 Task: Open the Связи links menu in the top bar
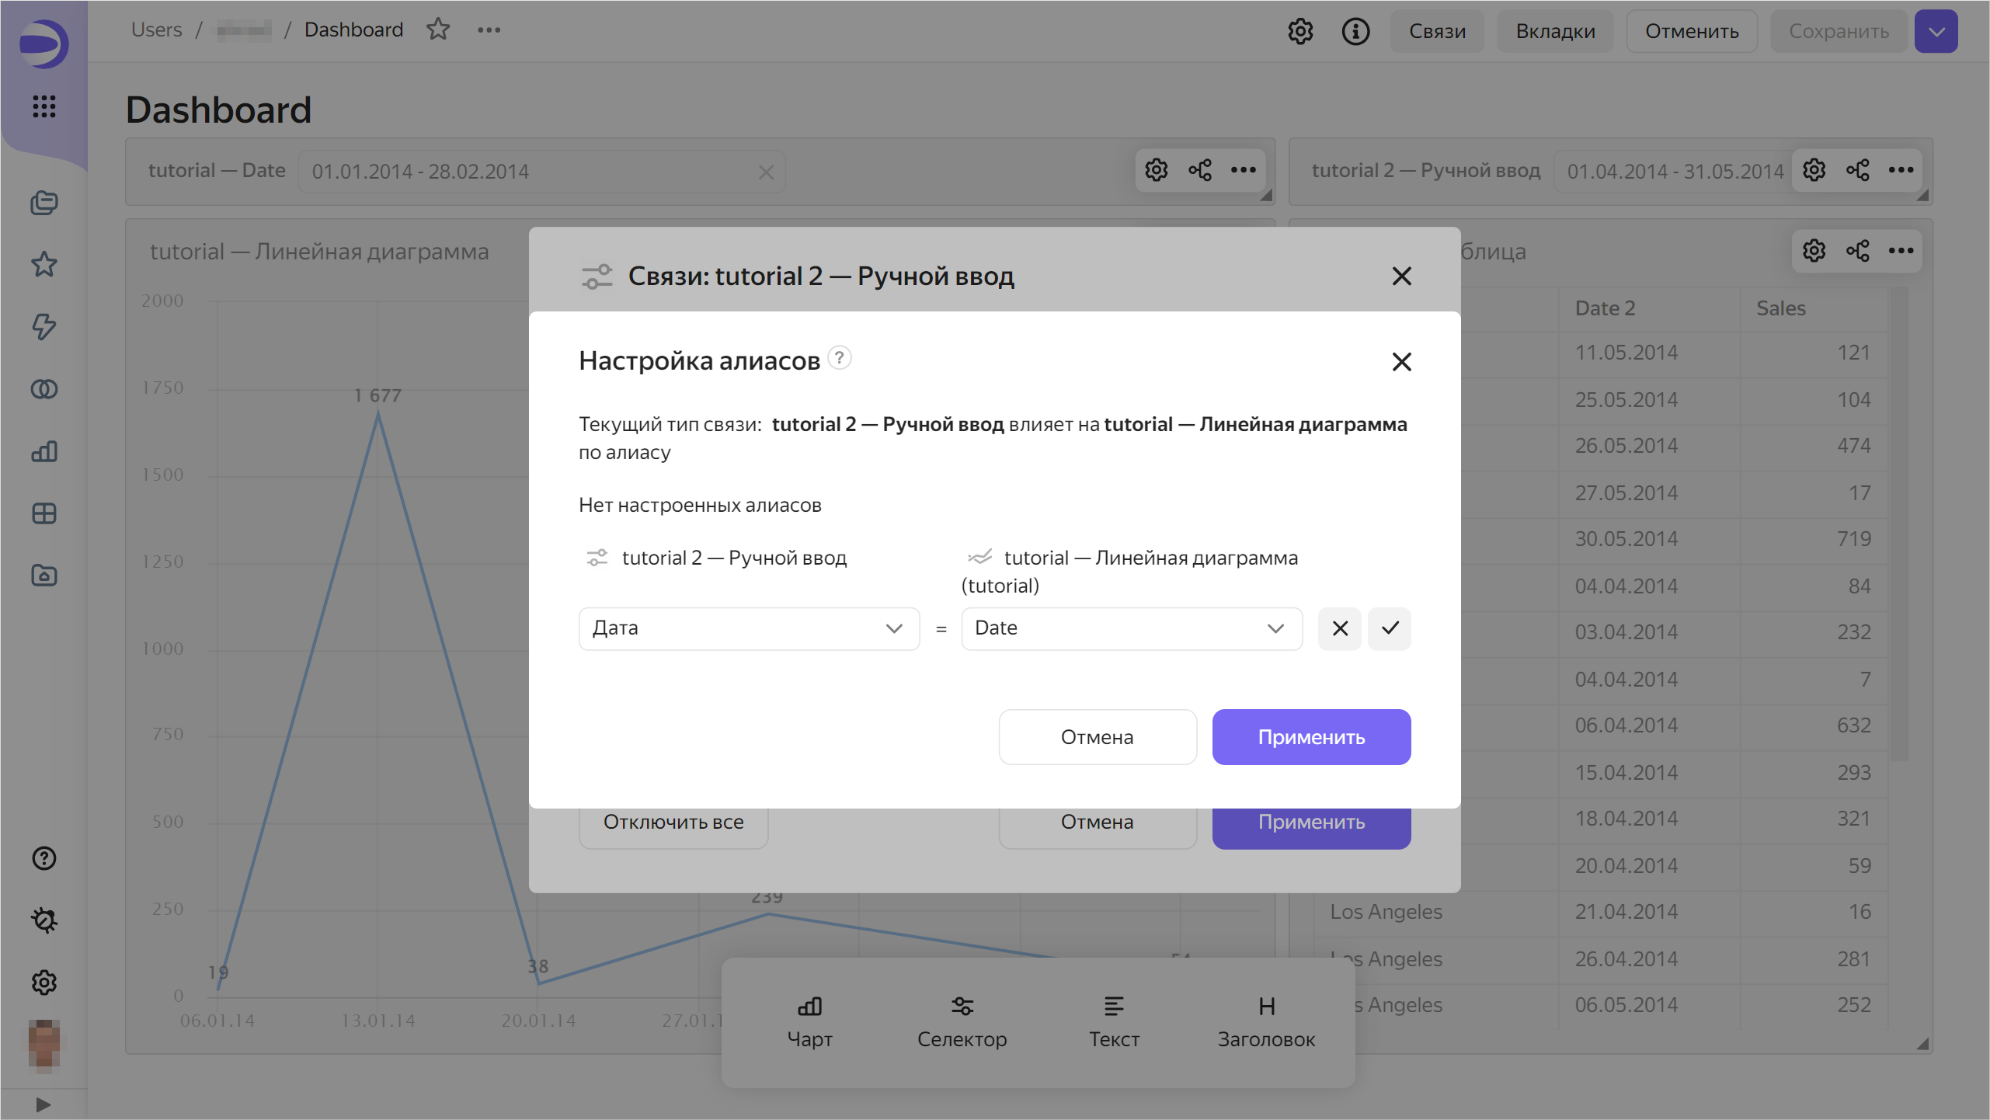tap(1437, 31)
